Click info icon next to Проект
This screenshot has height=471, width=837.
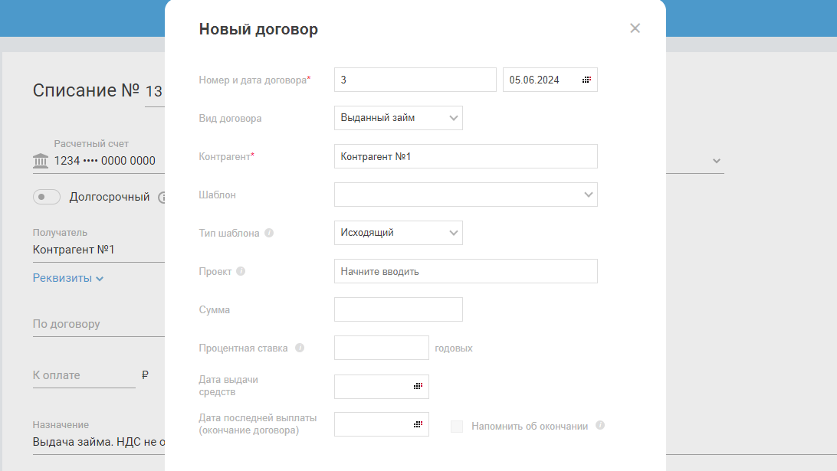coord(241,271)
